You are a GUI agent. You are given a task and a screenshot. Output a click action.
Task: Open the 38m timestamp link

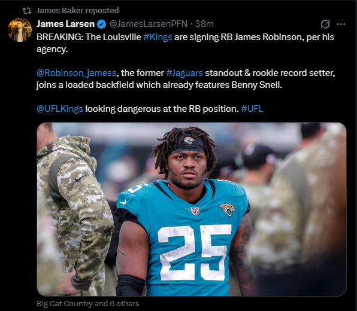tap(204, 24)
